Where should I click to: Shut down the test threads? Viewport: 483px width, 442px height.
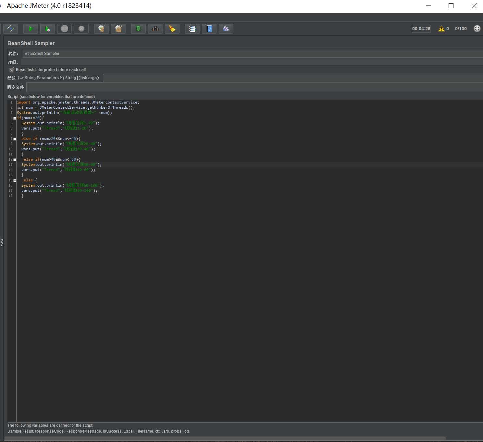(81, 29)
